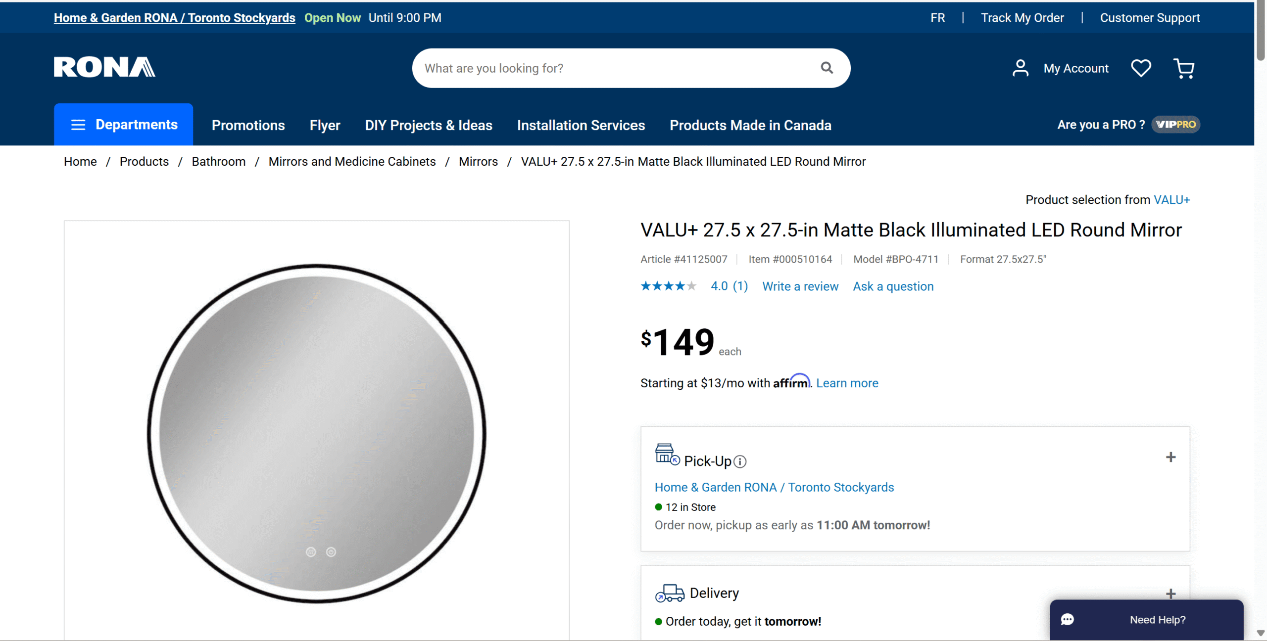
Task: Open Track My Order
Action: (1022, 17)
